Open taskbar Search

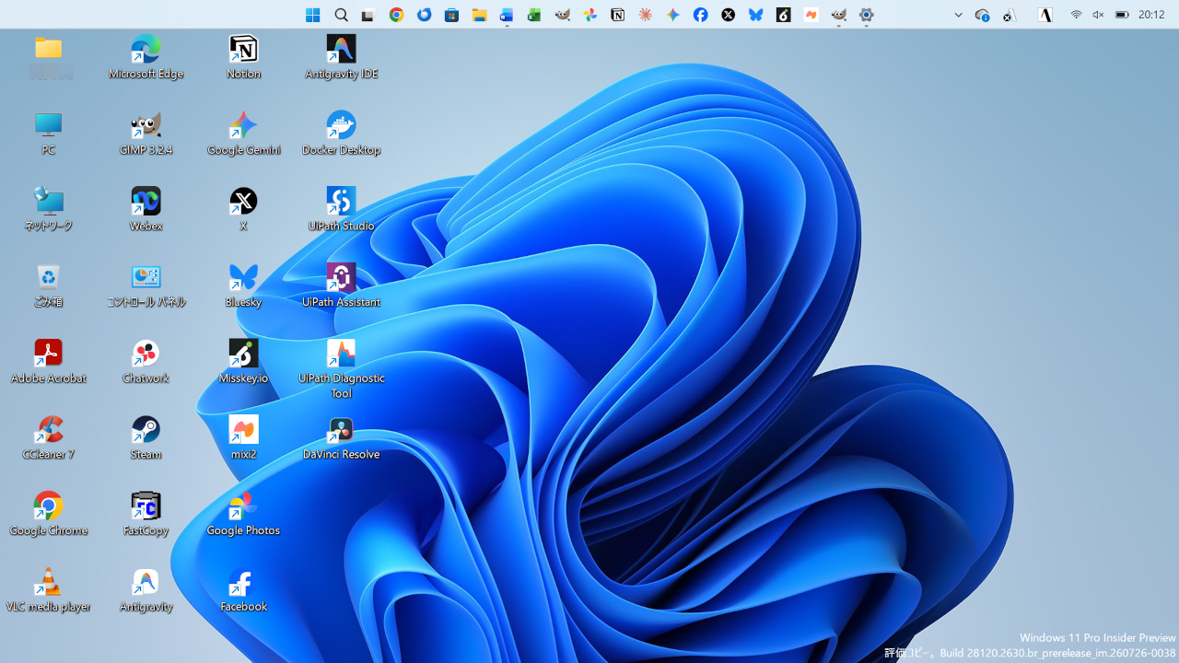(x=341, y=15)
